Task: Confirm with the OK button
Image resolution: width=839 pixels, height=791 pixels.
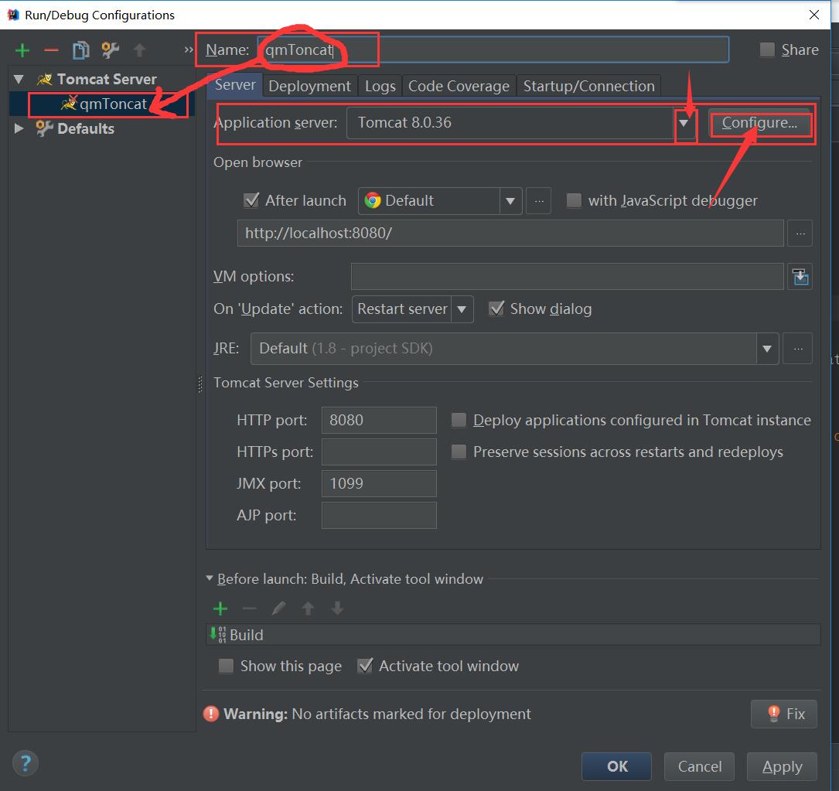Action: coord(616,766)
